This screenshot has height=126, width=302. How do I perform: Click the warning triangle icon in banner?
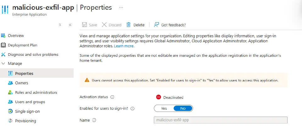click(87, 80)
